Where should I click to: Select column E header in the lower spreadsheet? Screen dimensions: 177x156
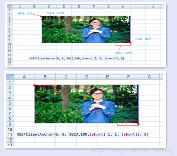[x=108, y=77]
